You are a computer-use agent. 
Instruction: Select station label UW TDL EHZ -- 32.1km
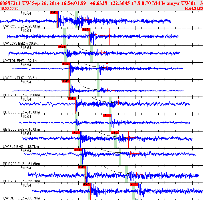pos(21,61)
